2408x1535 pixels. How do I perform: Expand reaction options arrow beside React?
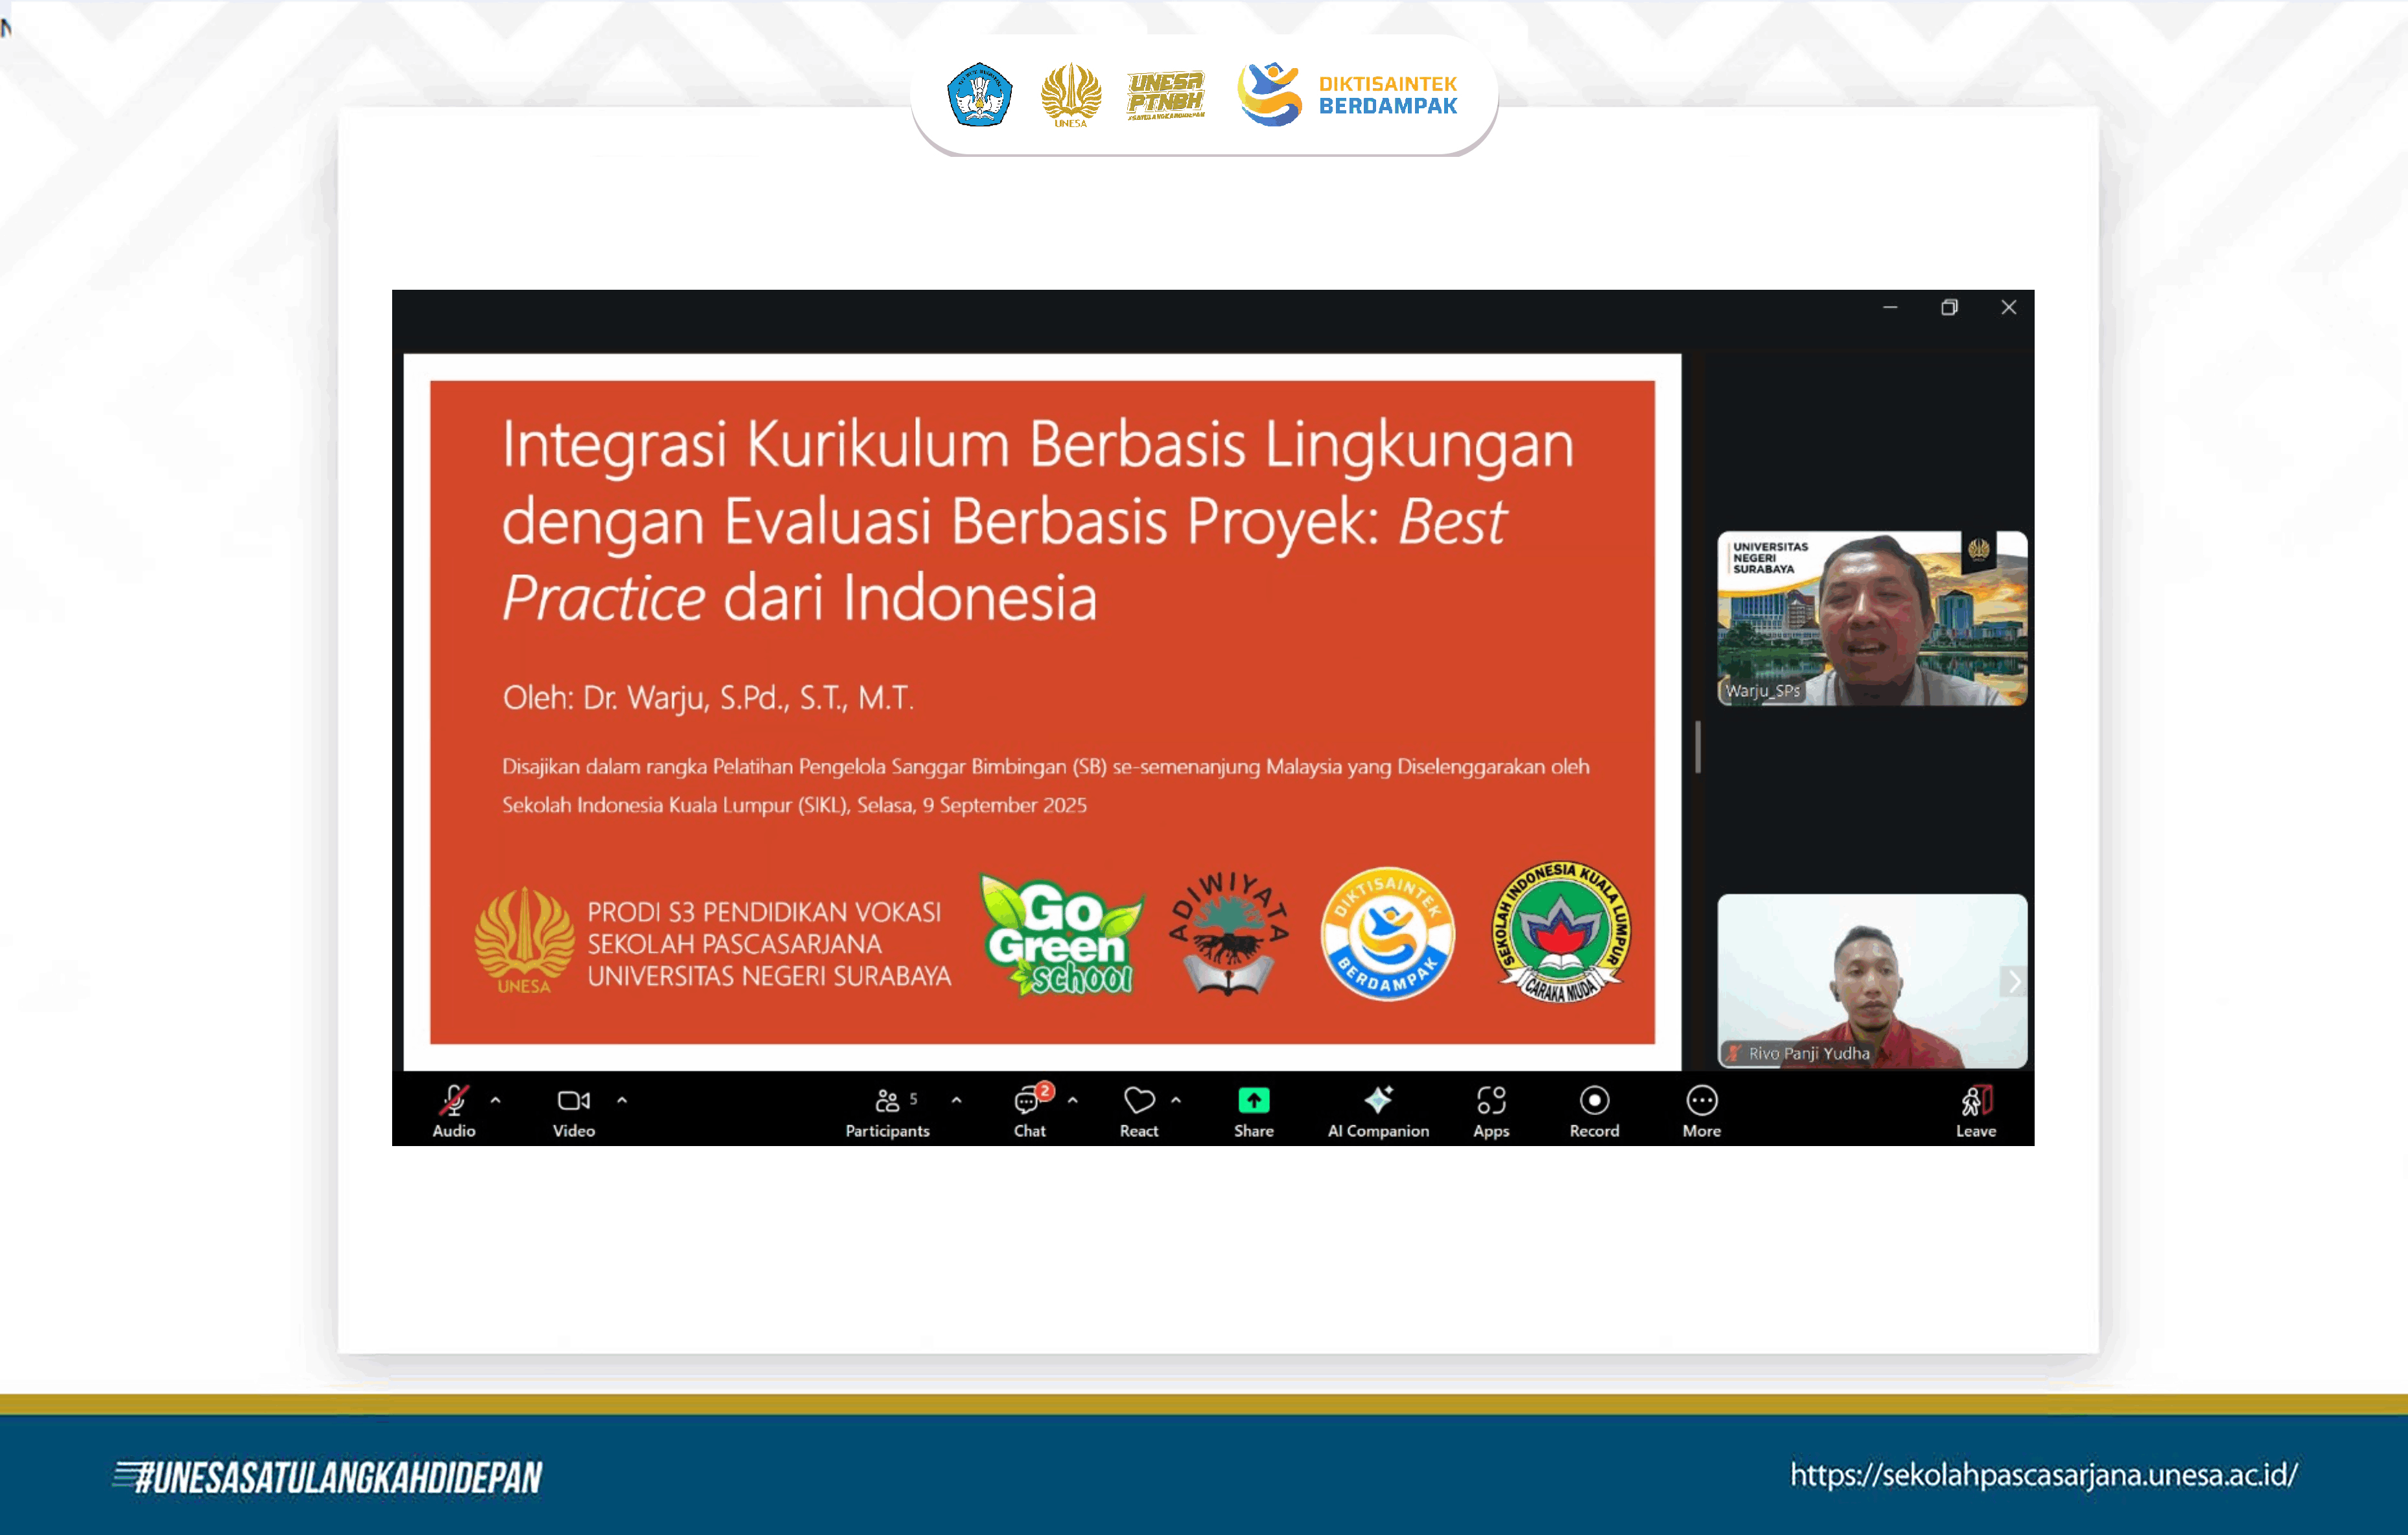pos(1176,1100)
